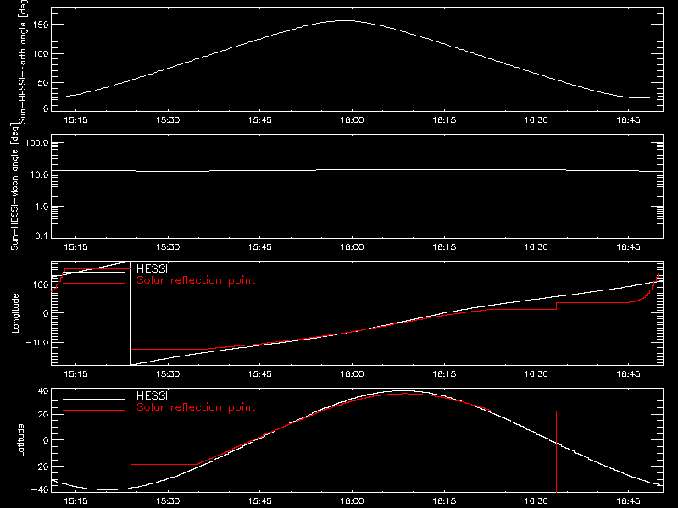The width and height of the screenshot is (678, 508).
Task: Select the 20 tick on Latitude plot
Action: [x=43, y=415]
